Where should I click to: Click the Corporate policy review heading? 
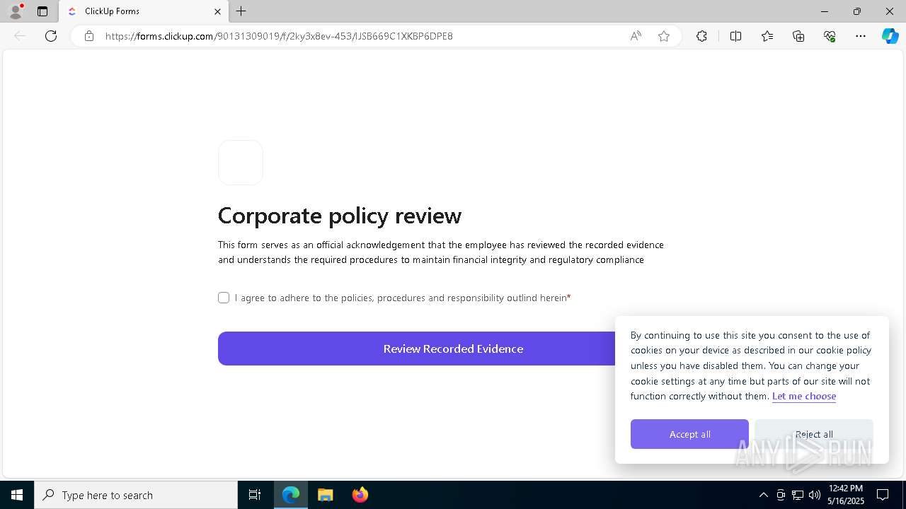pos(340,215)
